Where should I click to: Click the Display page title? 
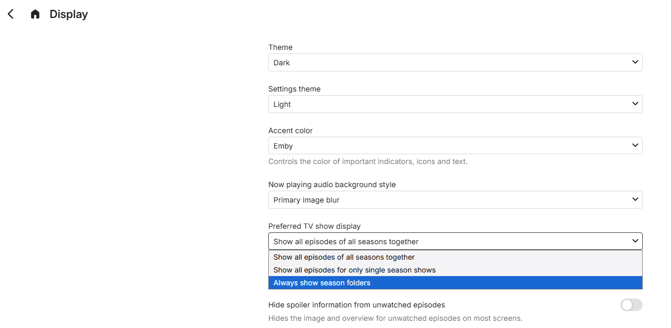click(x=68, y=14)
